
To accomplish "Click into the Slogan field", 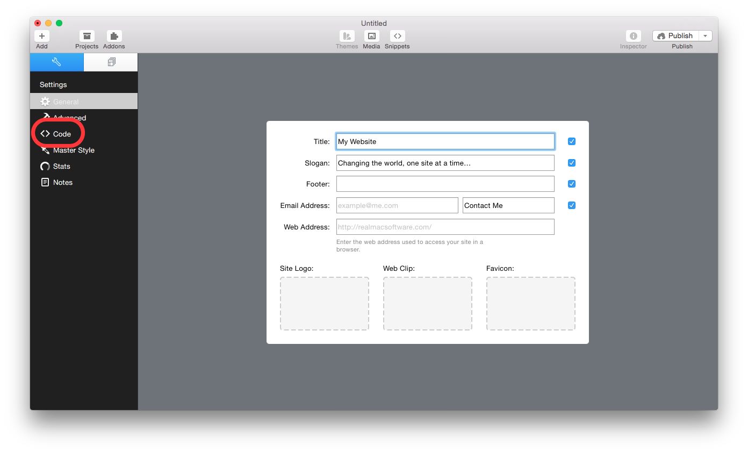I will (445, 163).
